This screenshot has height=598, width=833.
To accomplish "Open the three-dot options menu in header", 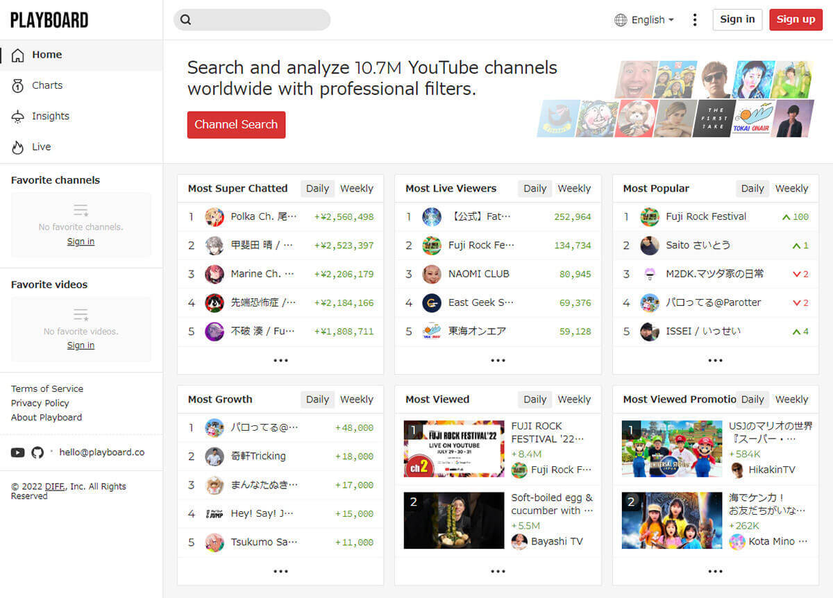I will pyautogui.click(x=694, y=20).
